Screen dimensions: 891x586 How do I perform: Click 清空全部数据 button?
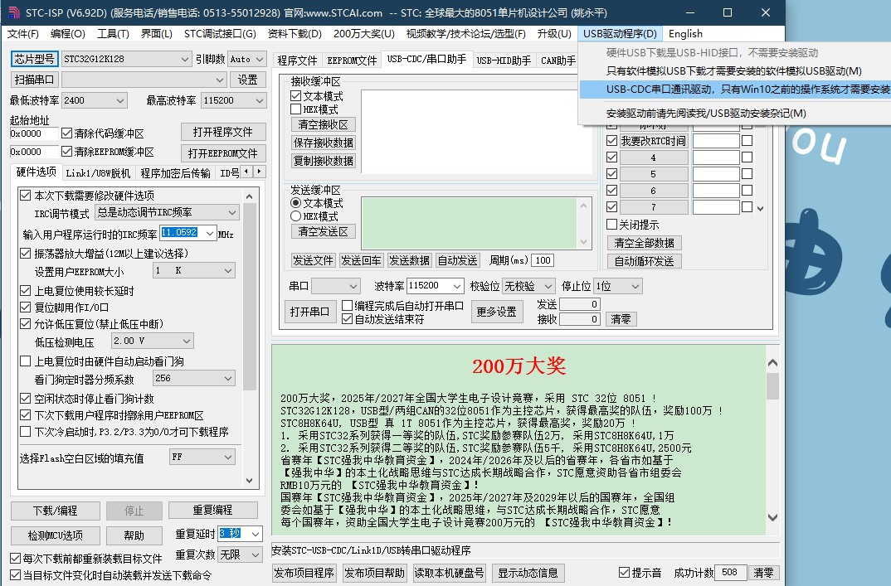[x=645, y=243]
